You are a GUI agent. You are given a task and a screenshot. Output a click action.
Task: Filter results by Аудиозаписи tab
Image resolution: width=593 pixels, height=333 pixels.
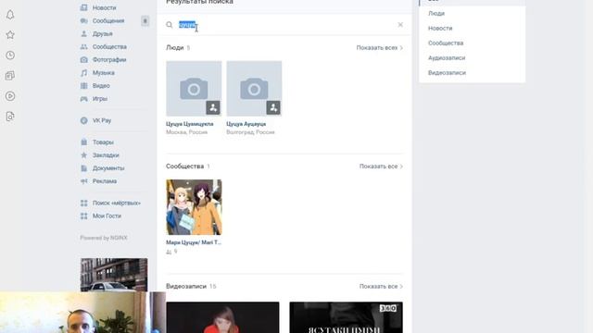(x=447, y=57)
